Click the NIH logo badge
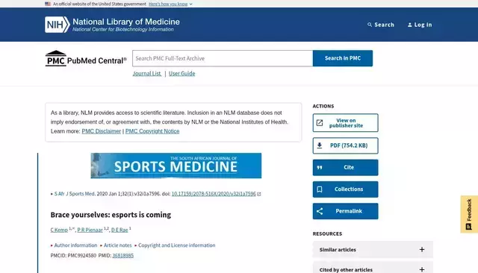The height and width of the screenshot is (273, 478). (58, 25)
